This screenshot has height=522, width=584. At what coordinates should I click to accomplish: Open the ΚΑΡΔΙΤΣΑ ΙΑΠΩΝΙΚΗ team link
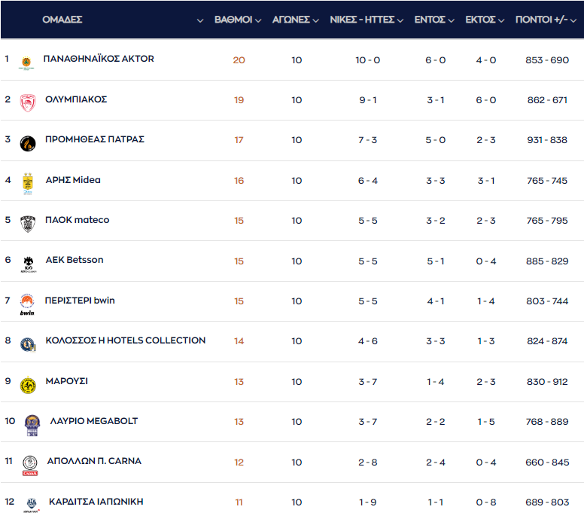96,502
